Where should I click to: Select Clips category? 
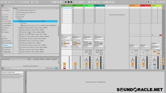coord(5,30)
